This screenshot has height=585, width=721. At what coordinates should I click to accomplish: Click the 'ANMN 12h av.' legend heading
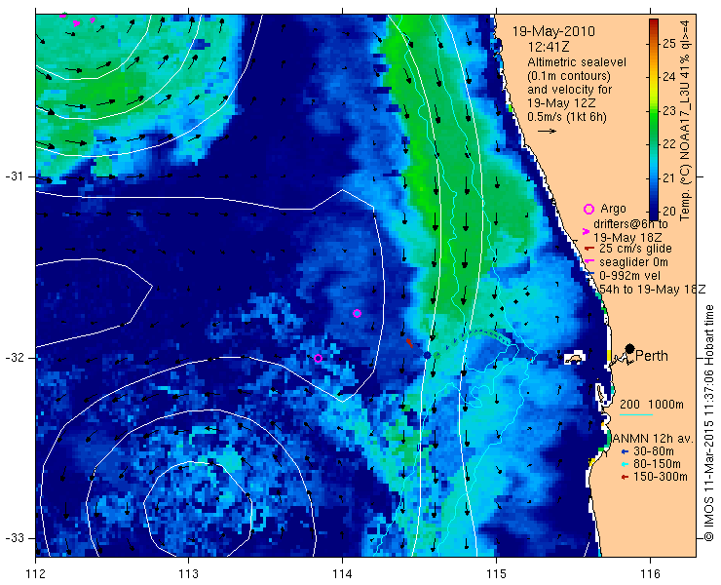coord(654,438)
